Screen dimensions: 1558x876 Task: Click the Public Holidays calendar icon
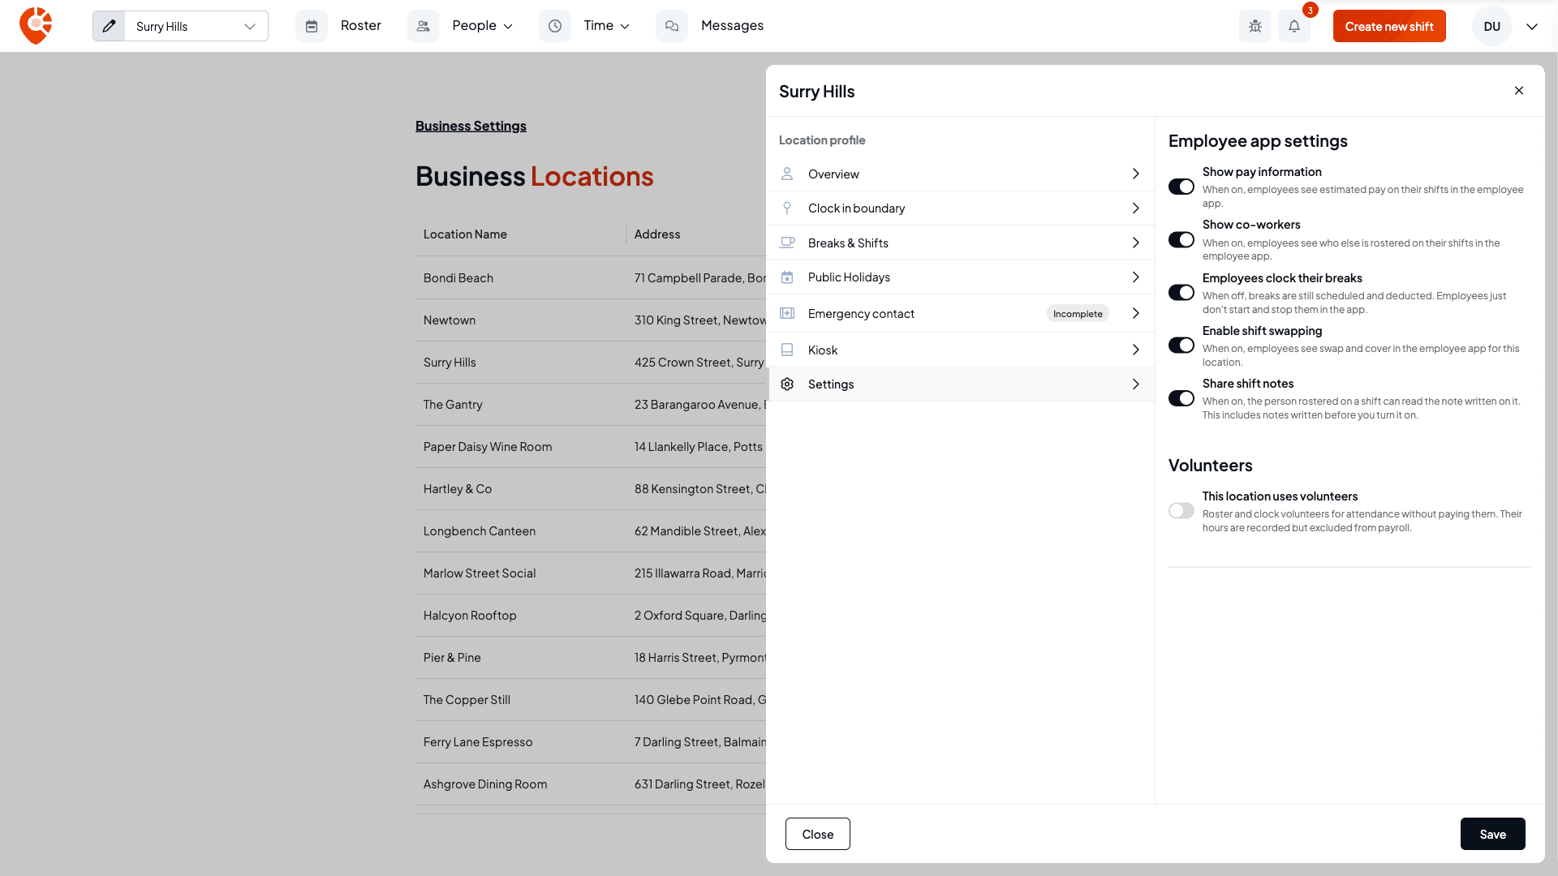(x=787, y=277)
